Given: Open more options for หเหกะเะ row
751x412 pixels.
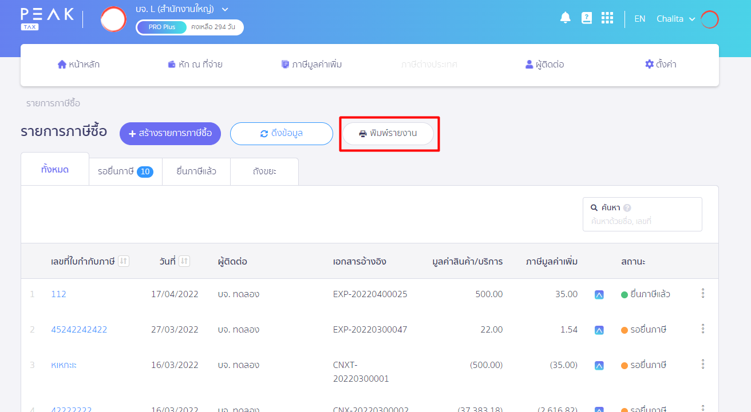Looking at the screenshot, I should pos(703,365).
